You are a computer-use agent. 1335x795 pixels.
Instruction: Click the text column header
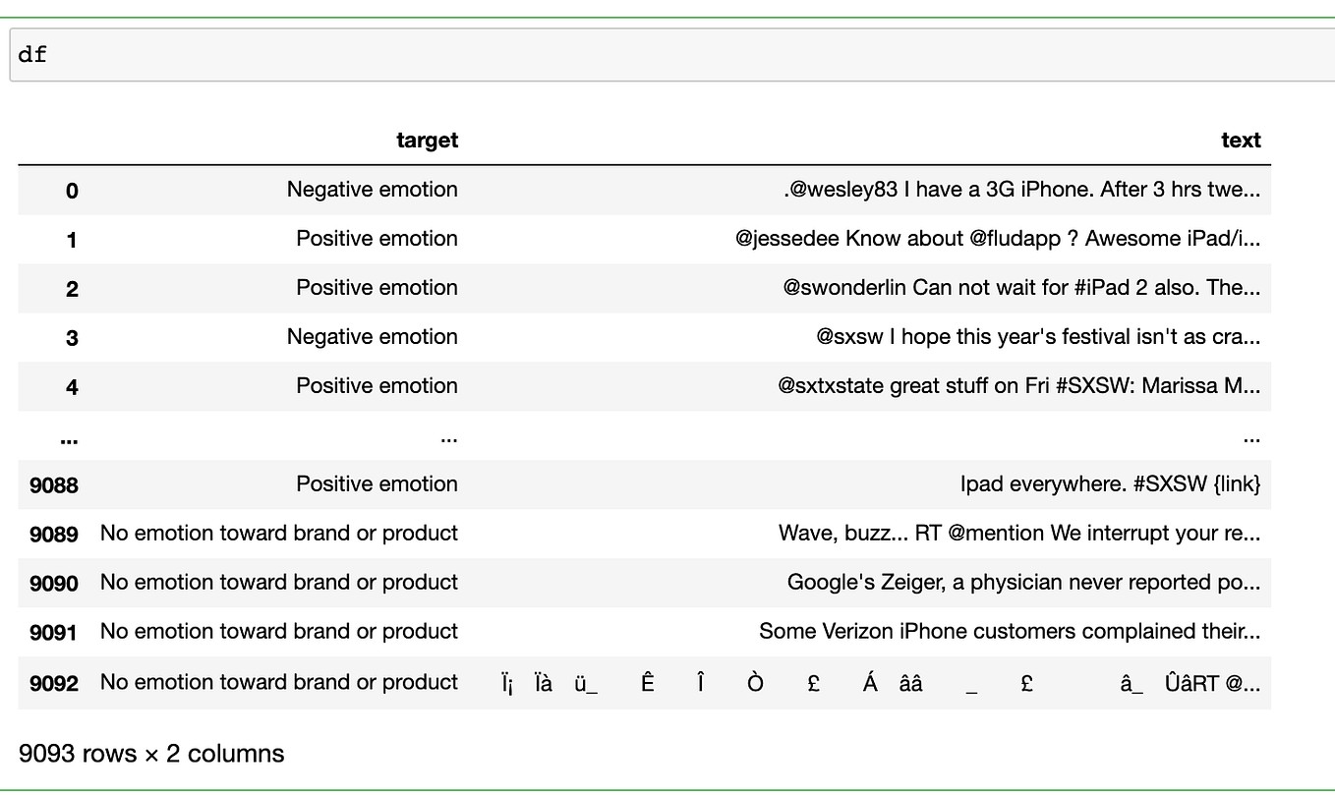point(1240,141)
